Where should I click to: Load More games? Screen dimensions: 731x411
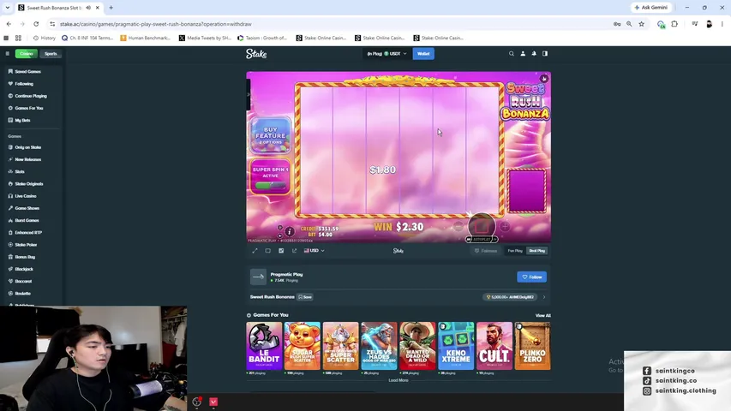click(398, 380)
